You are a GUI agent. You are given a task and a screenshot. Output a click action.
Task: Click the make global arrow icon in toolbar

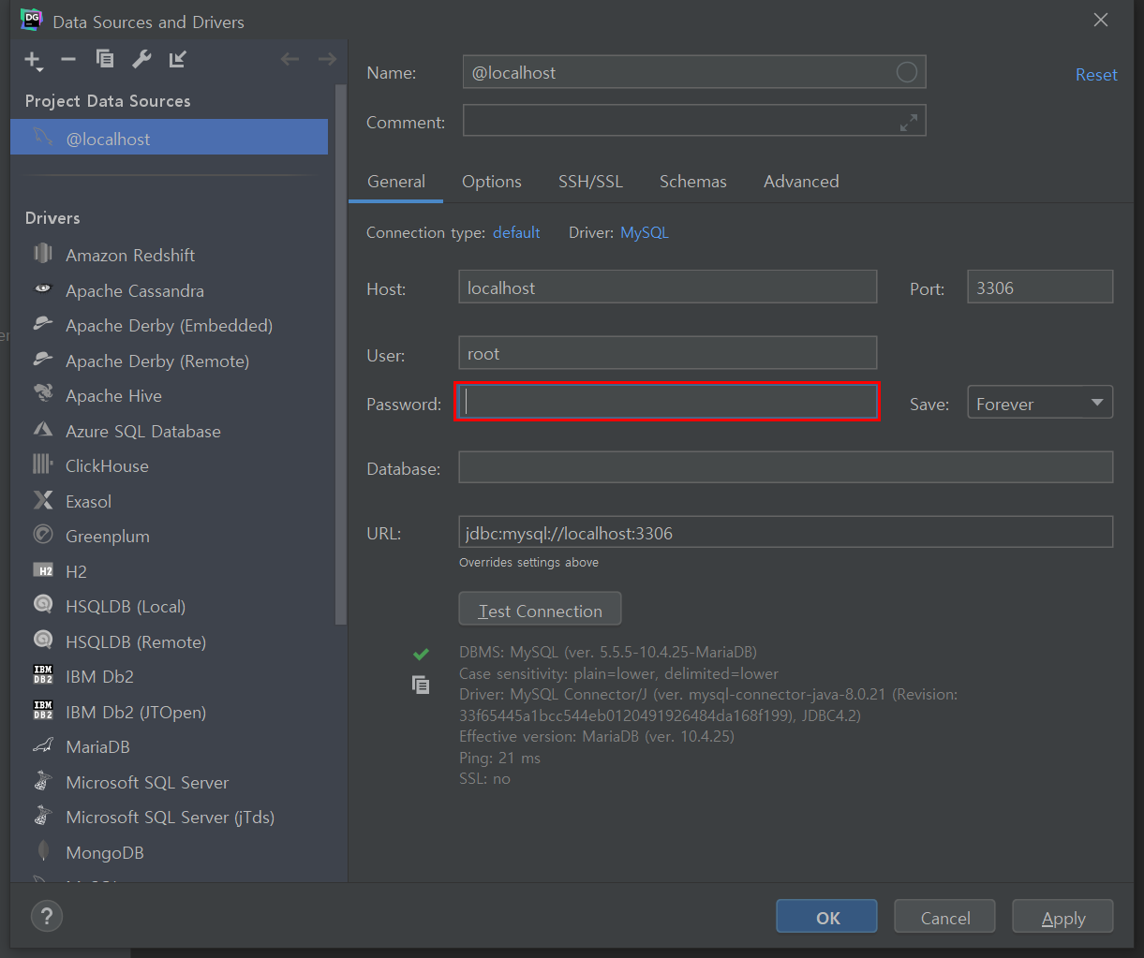coord(178,60)
